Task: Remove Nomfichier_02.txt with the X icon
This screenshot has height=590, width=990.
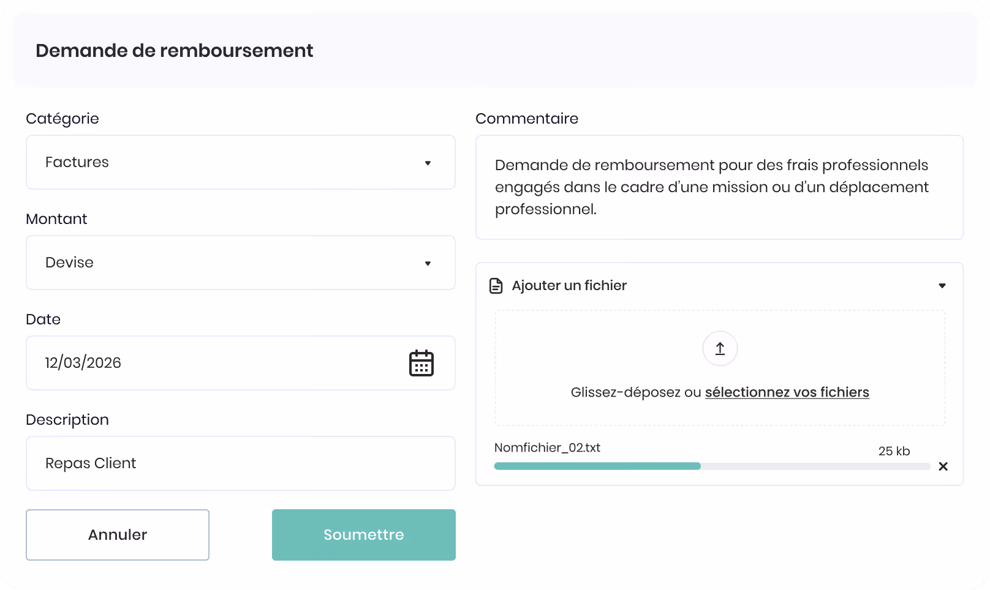Action: [x=943, y=466]
